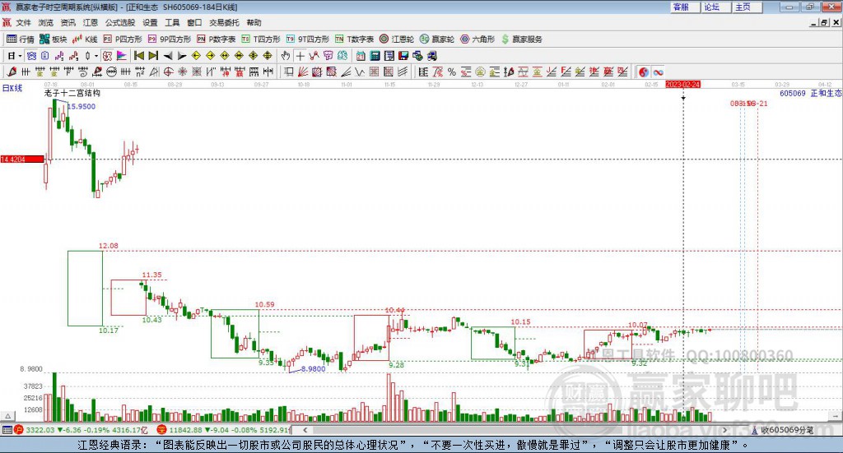This screenshot has height=453, width=843.
Task: Click horizontal scrollbar right arrow
Action: click(724, 430)
